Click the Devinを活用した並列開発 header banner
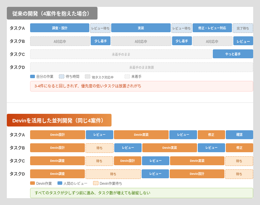The height and width of the screenshot is (205, 260). point(59,120)
